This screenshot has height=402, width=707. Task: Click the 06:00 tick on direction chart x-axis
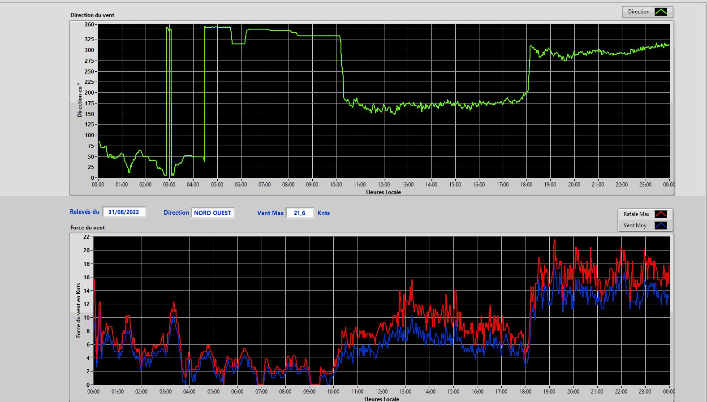(241, 185)
